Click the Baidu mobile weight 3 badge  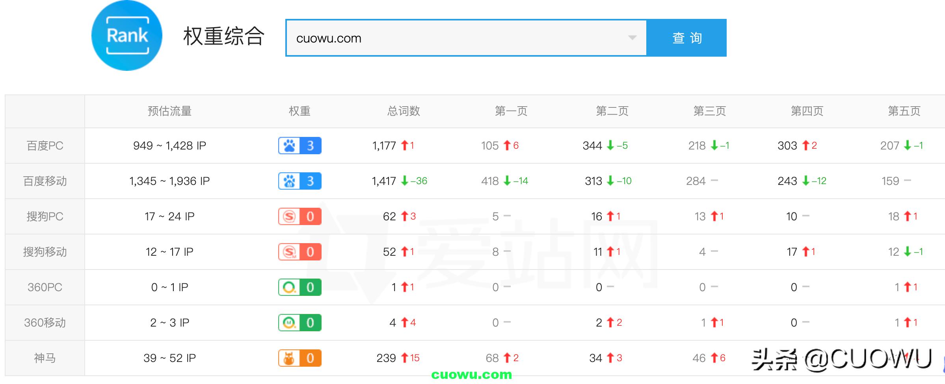(x=300, y=181)
